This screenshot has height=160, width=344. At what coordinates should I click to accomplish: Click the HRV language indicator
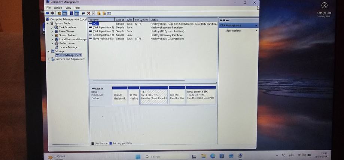[x=291, y=155]
